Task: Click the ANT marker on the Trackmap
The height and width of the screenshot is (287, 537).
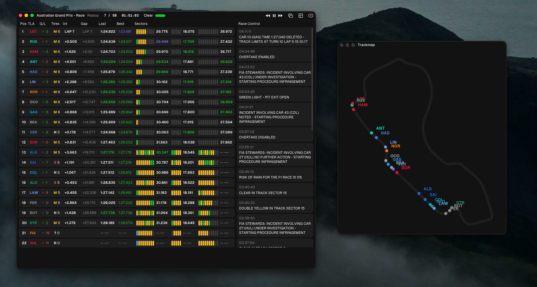Action: [x=372, y=133]
